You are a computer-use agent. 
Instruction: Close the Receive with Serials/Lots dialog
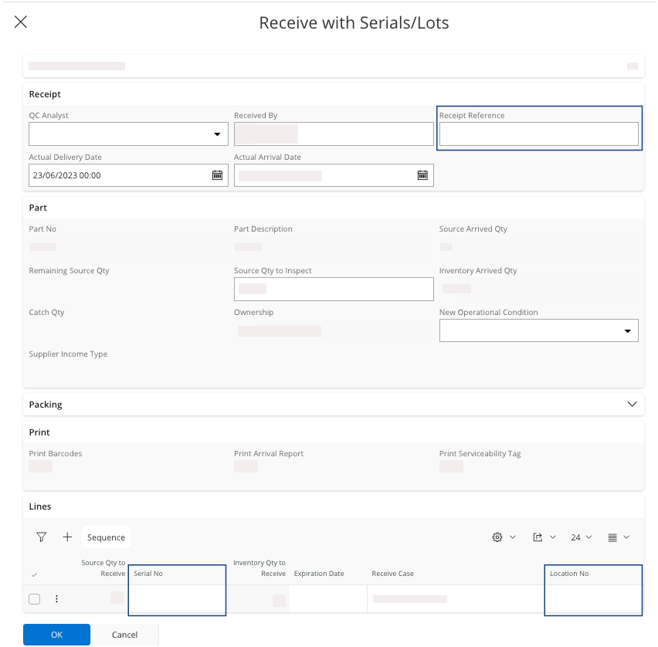click(21, 22)
